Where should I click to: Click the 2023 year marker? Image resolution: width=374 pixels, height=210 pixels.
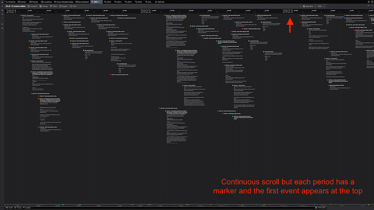pos(287,11)
